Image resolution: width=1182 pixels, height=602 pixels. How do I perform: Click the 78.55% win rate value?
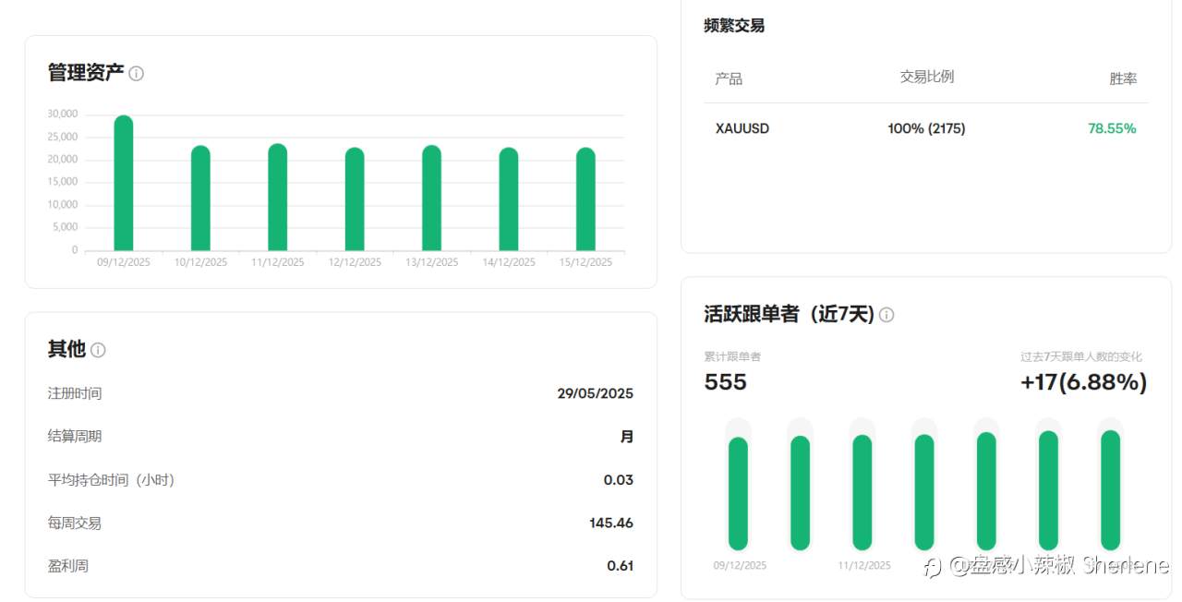(1112, 128)
